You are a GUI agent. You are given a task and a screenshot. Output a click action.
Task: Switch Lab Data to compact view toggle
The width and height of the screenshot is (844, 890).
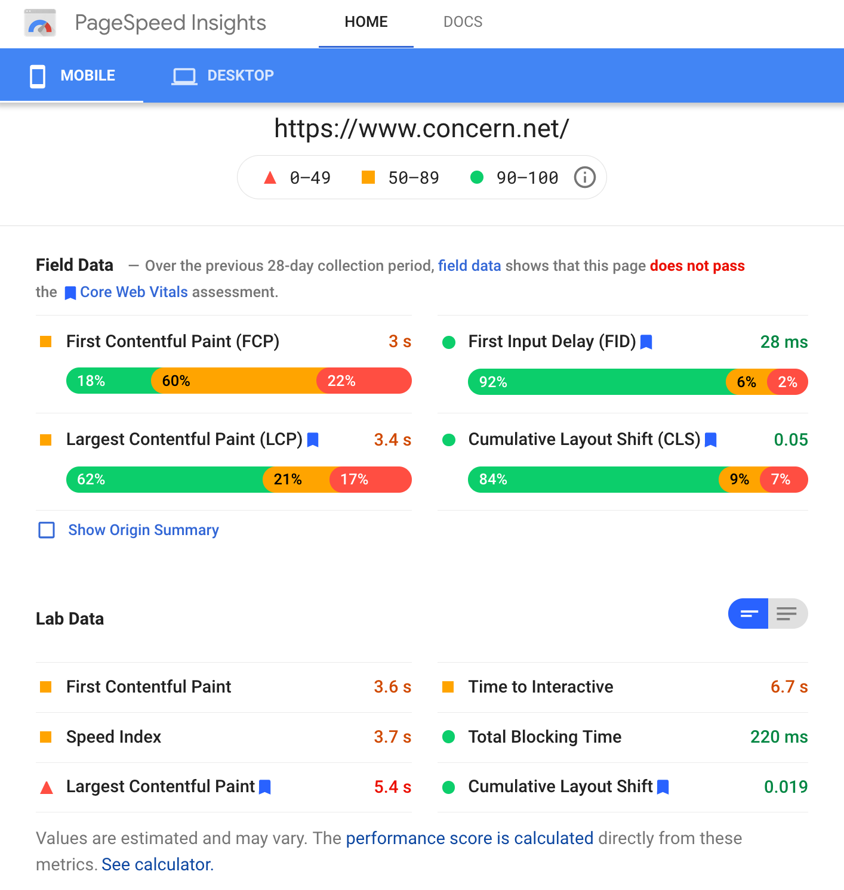(x=748, y=614)
